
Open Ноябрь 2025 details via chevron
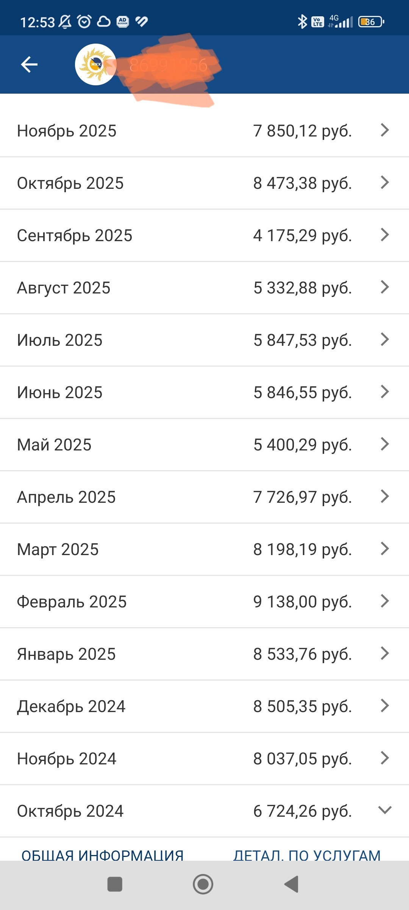click(385, 130)
